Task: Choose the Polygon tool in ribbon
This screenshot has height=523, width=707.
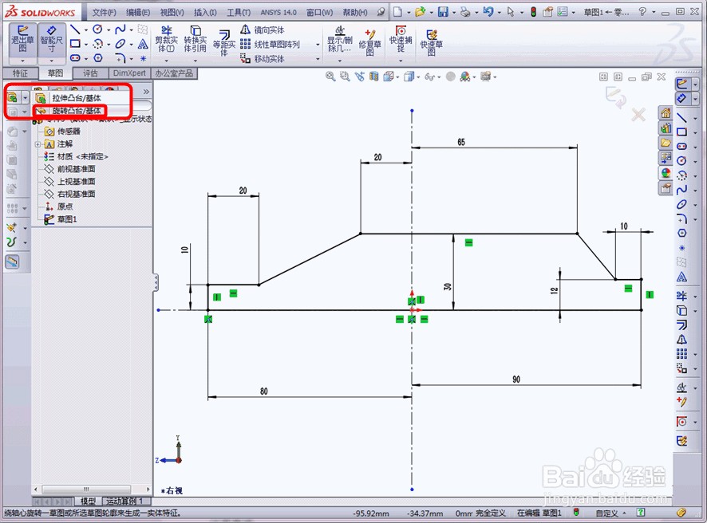Action: tap(98, 57)
